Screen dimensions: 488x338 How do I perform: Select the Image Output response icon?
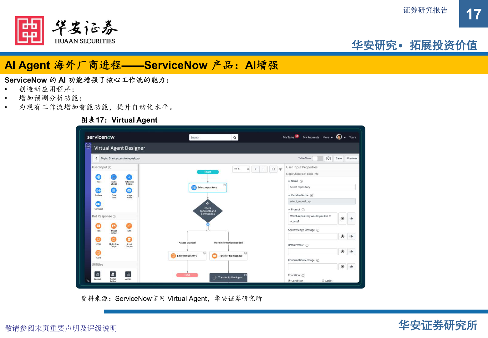pyautogui.click(x=114, y=226)
